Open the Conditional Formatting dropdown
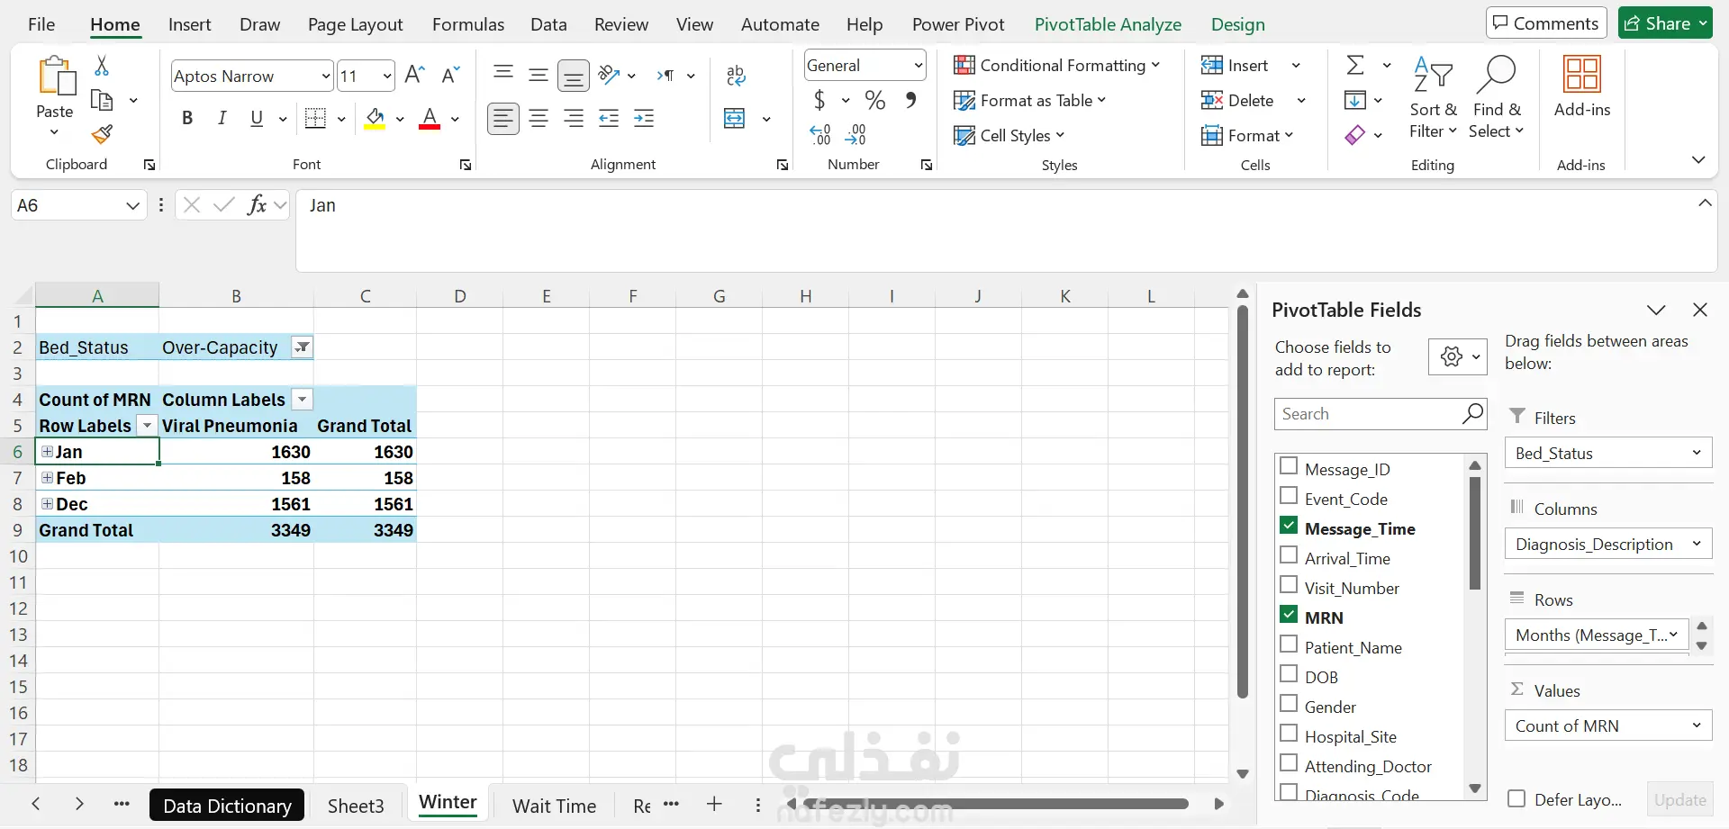 [x=1057, y=65]
